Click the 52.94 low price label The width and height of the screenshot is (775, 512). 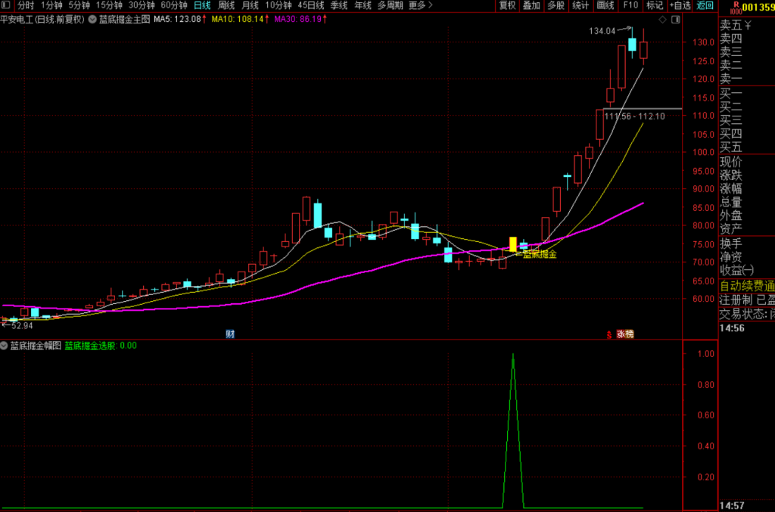[x=22, y=325]
